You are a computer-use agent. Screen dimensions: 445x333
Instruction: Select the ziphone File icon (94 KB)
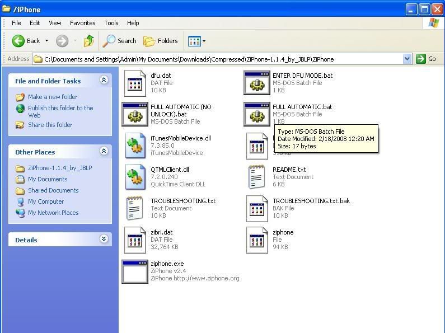[x=257, y=240]
